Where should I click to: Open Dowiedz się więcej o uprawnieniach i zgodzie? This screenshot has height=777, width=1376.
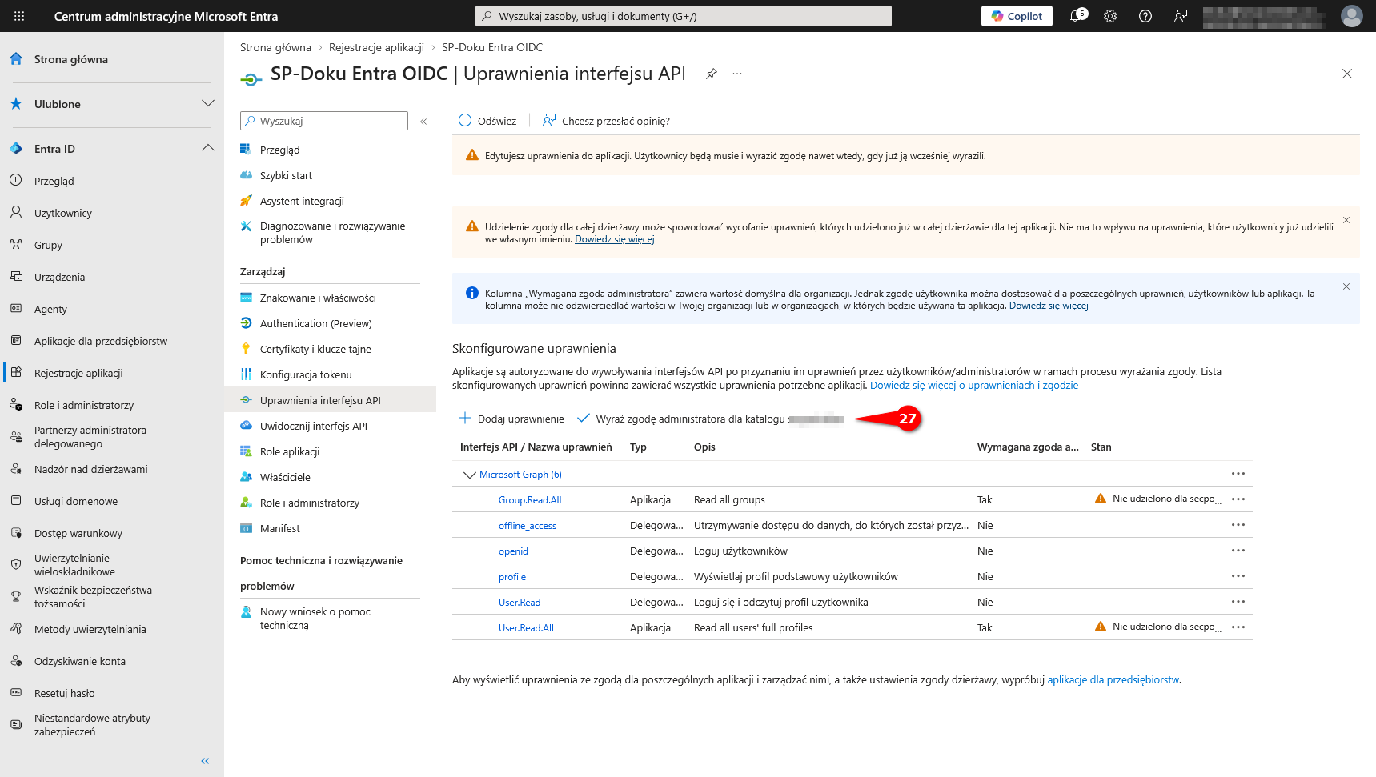click(974, 386)
